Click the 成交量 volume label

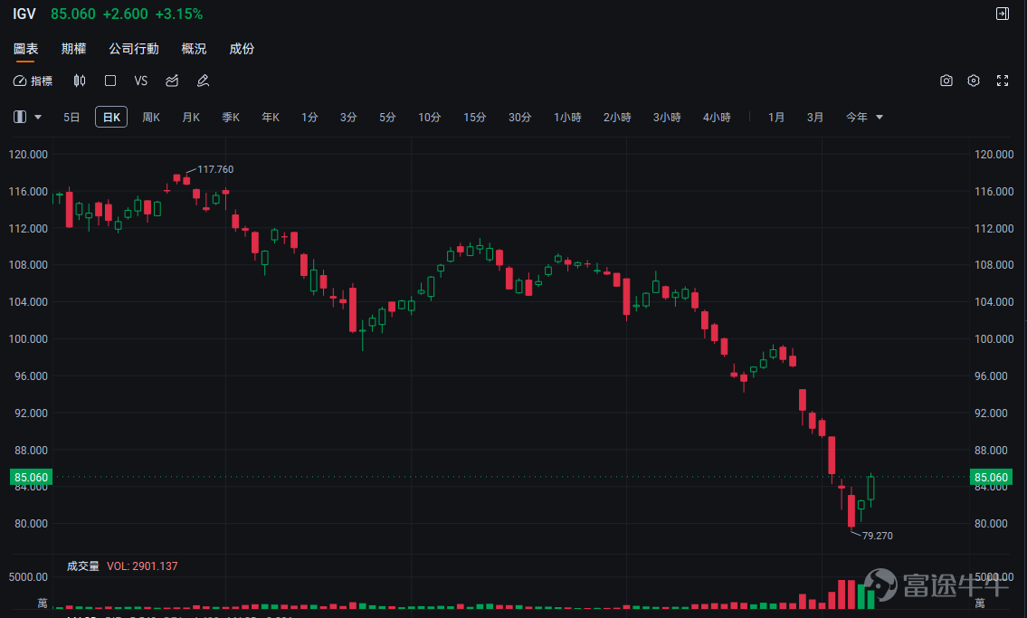tap(82, 566)
